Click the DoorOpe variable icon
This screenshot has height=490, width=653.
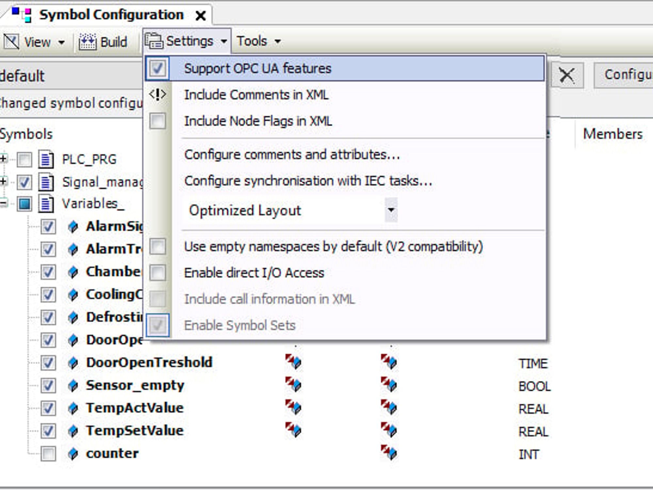pyautogui.click(x=73, y=340)
